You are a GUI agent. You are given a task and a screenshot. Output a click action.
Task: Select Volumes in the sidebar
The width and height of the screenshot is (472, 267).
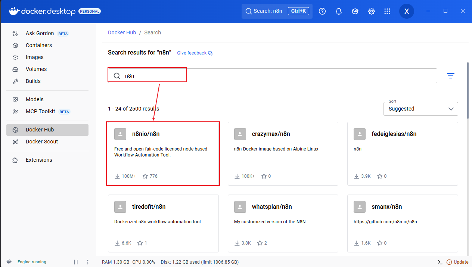(47, 69)
